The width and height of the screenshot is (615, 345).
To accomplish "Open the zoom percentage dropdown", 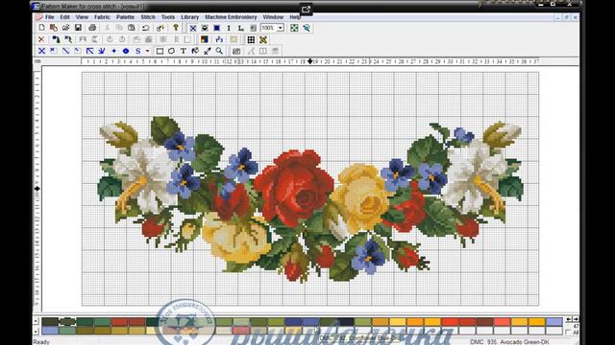I will 281,28.
